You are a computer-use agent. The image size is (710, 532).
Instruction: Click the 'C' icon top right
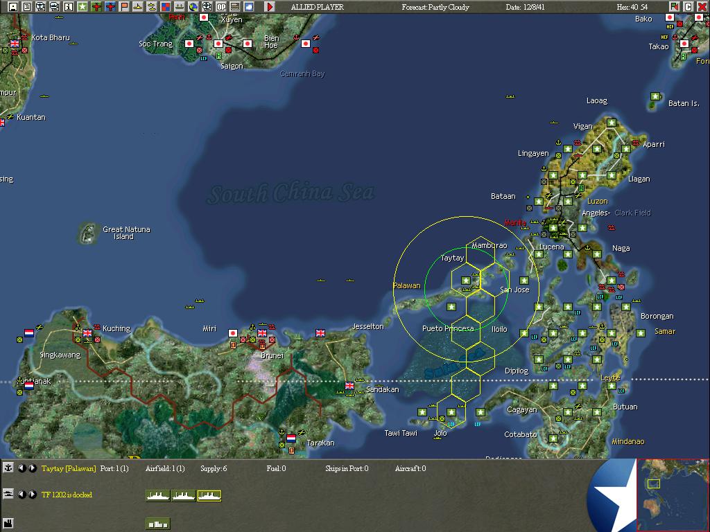coord(688,6)
